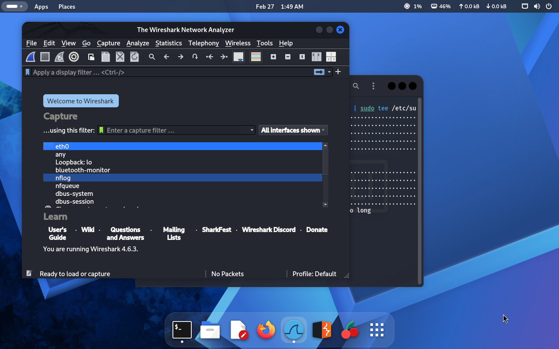Select the Loopback: lo interface
The image size is (559, 349).
73,162
